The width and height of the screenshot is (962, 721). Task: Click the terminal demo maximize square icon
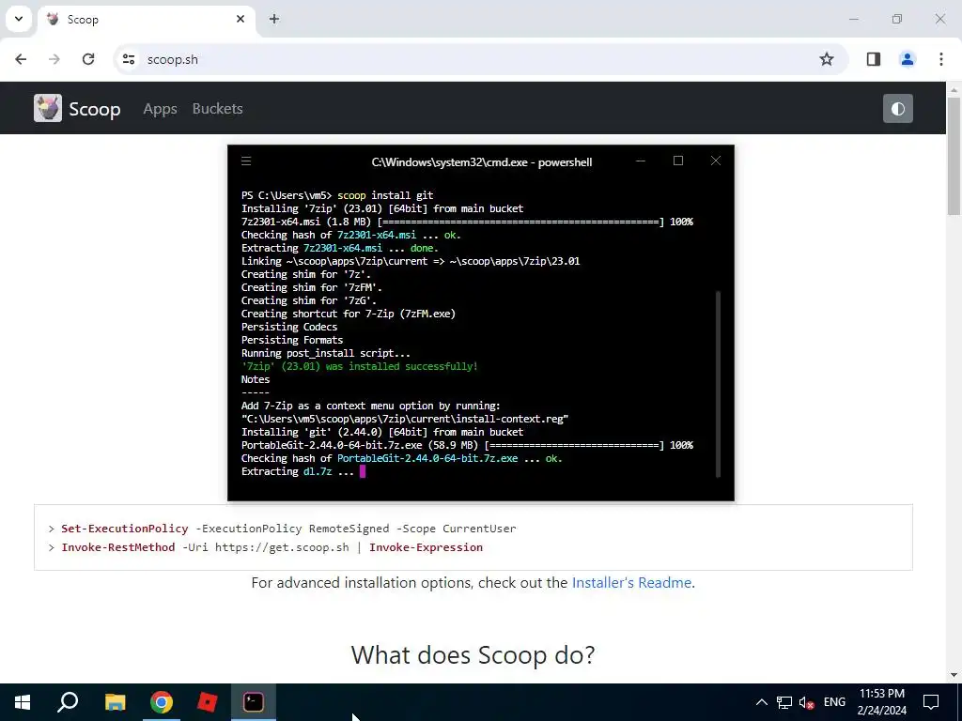point(678,161)
